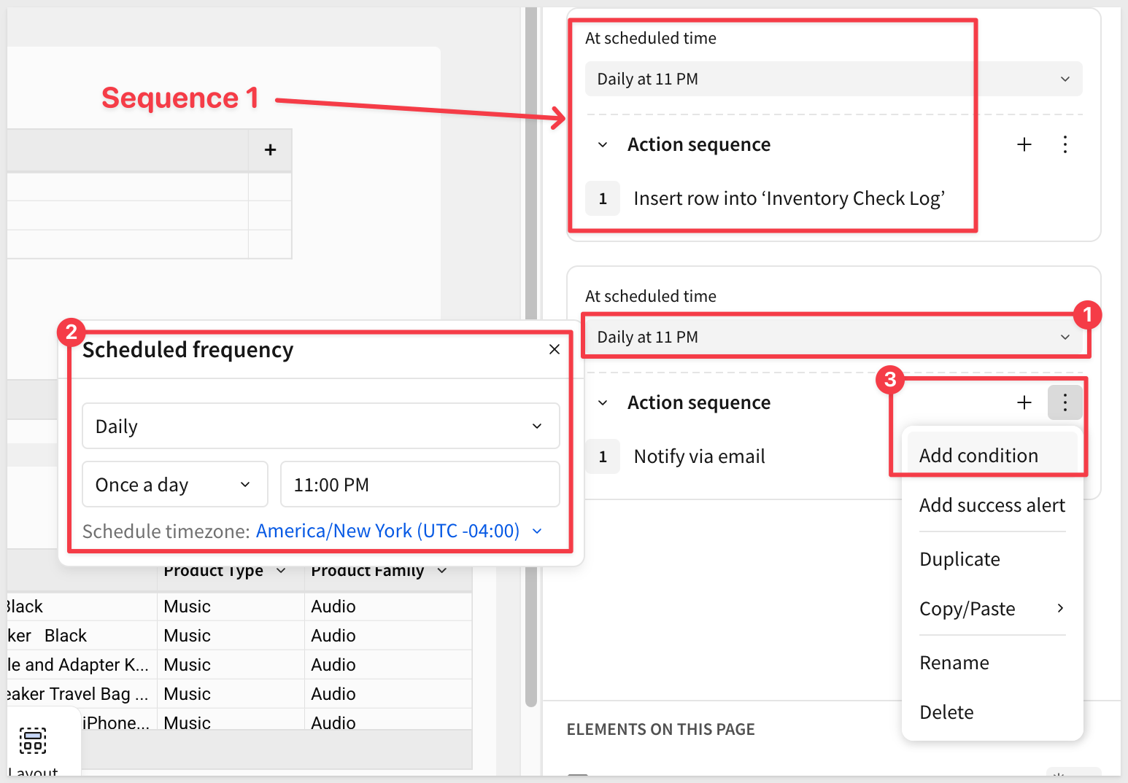Select the Notify via email action
The width and height of the screenshot is (1128, 783).
pos(699,456)
